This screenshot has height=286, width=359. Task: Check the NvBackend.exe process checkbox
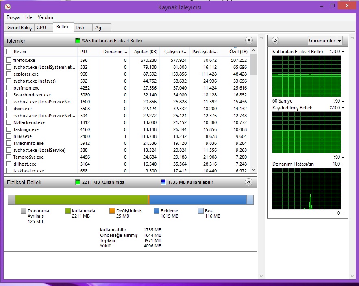(9, 122)
